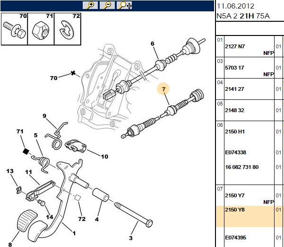This screenshot has width=284, height=247.
Task: Click row index 05 in parts list
Action: [220, 104]
